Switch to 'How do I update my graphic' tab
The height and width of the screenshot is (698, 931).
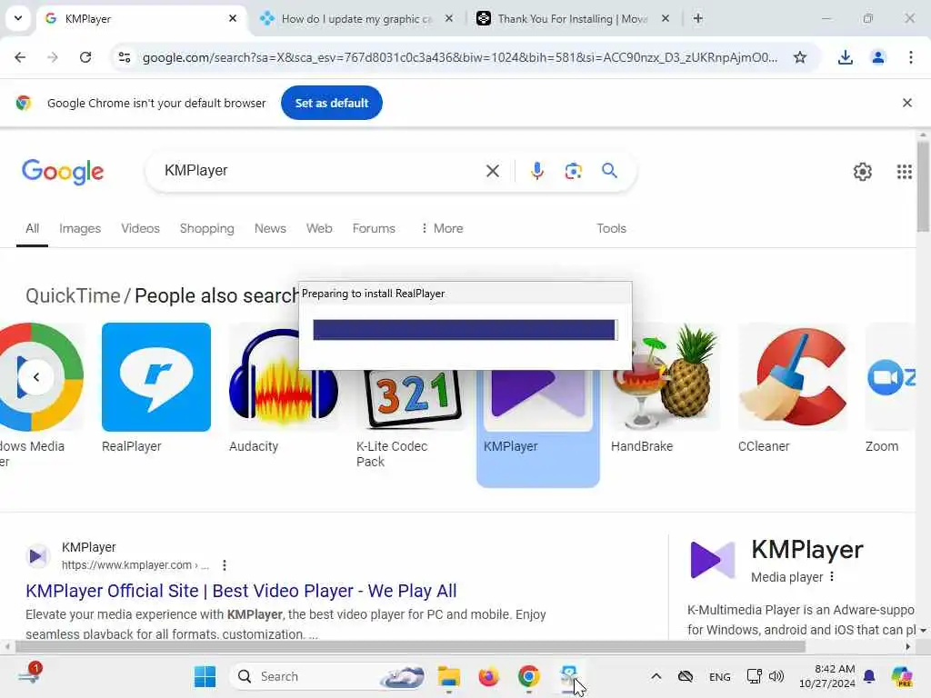(356, 18)
